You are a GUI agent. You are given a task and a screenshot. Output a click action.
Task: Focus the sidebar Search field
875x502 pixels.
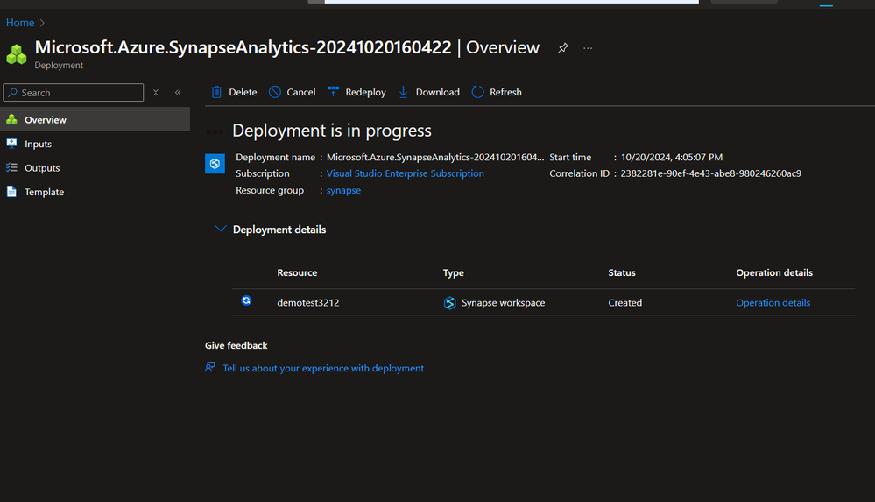click(73, 93)
